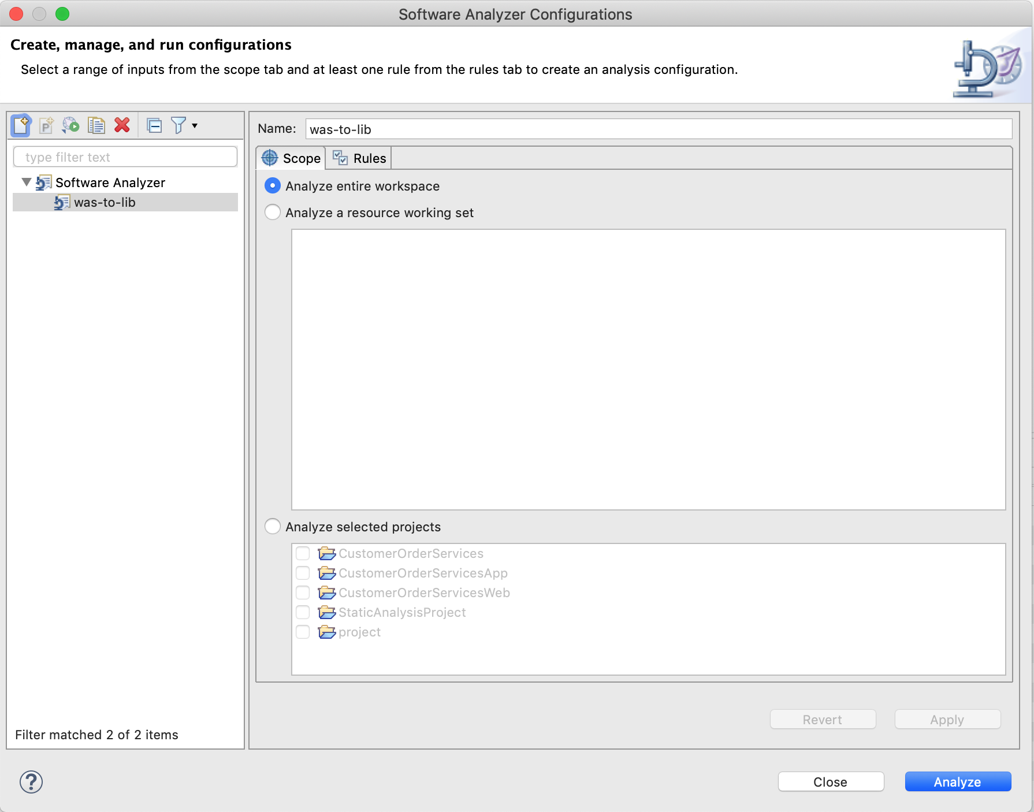Collapse the Software Analyzer tree node
This screenshot has height=812, width=1034.
pyautogui.click(x=26, y=182)
